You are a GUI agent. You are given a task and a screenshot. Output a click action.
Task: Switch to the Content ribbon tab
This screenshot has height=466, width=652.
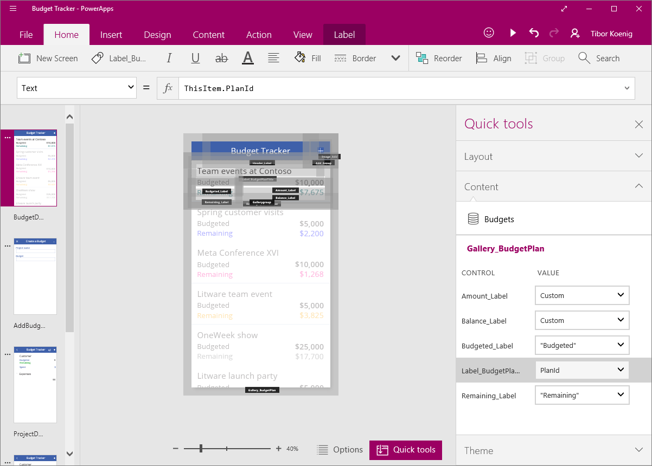[208, 35]
